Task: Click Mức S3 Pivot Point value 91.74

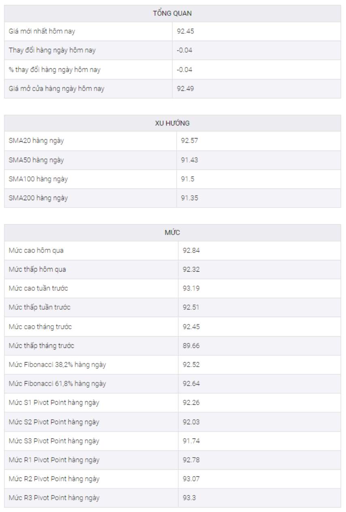Action: tap(191, 441)
